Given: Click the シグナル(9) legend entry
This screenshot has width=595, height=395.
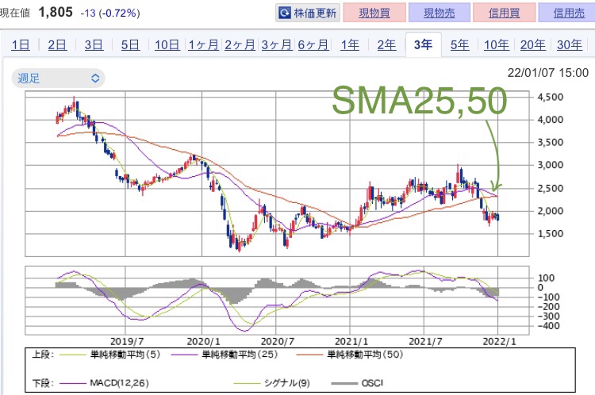Looking at the screenshot, I should tap(272, 383).
